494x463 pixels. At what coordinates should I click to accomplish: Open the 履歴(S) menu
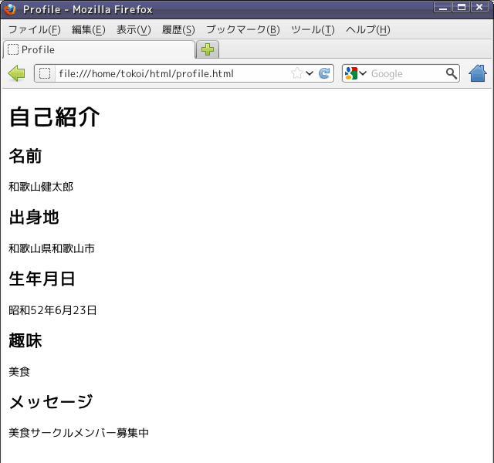click(x=178, y=29)
